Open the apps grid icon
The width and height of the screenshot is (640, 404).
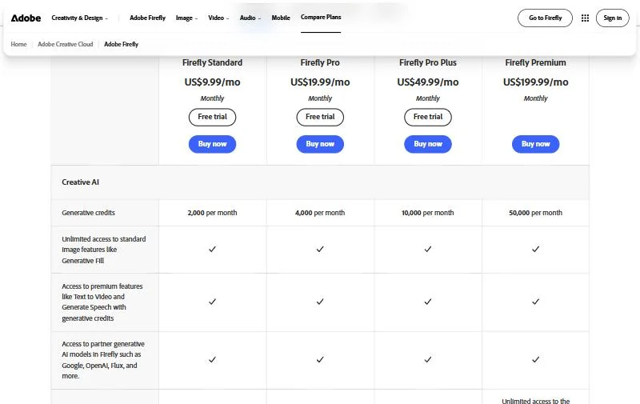(585, 18)
